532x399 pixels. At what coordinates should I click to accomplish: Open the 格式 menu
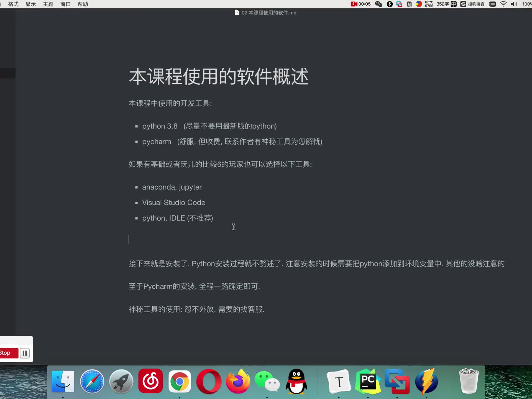13,4
